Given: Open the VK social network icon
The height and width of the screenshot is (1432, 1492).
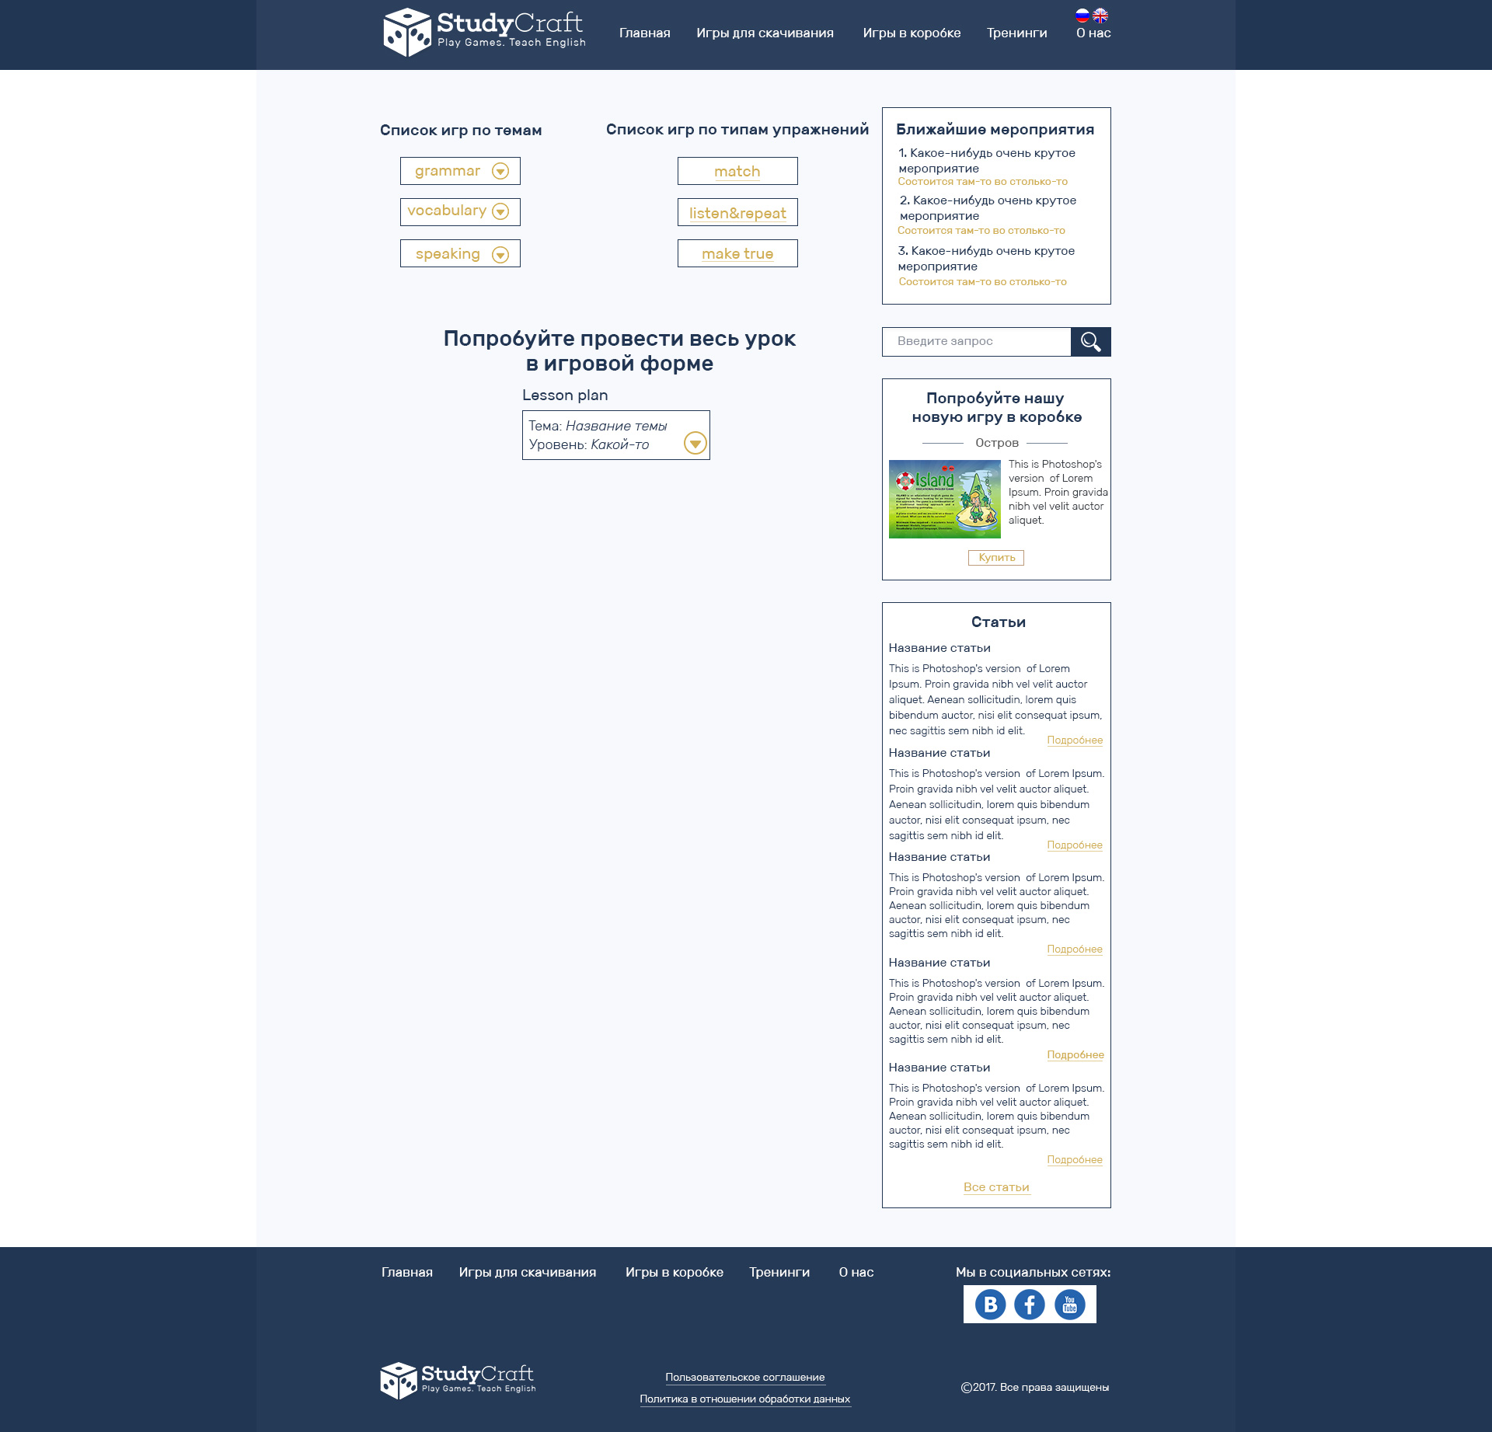Looking at the screenshot, I should (990, 1304).
